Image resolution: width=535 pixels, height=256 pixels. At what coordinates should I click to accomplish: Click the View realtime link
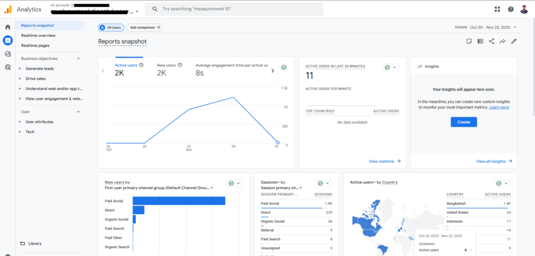pyautogui.click(x=385, y=162)
